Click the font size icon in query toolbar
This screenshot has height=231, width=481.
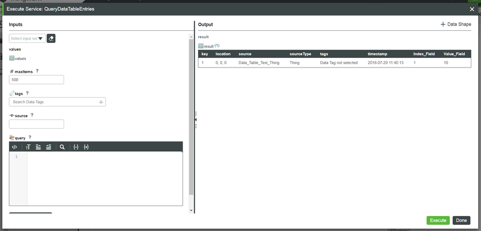[x=28, y=147]
